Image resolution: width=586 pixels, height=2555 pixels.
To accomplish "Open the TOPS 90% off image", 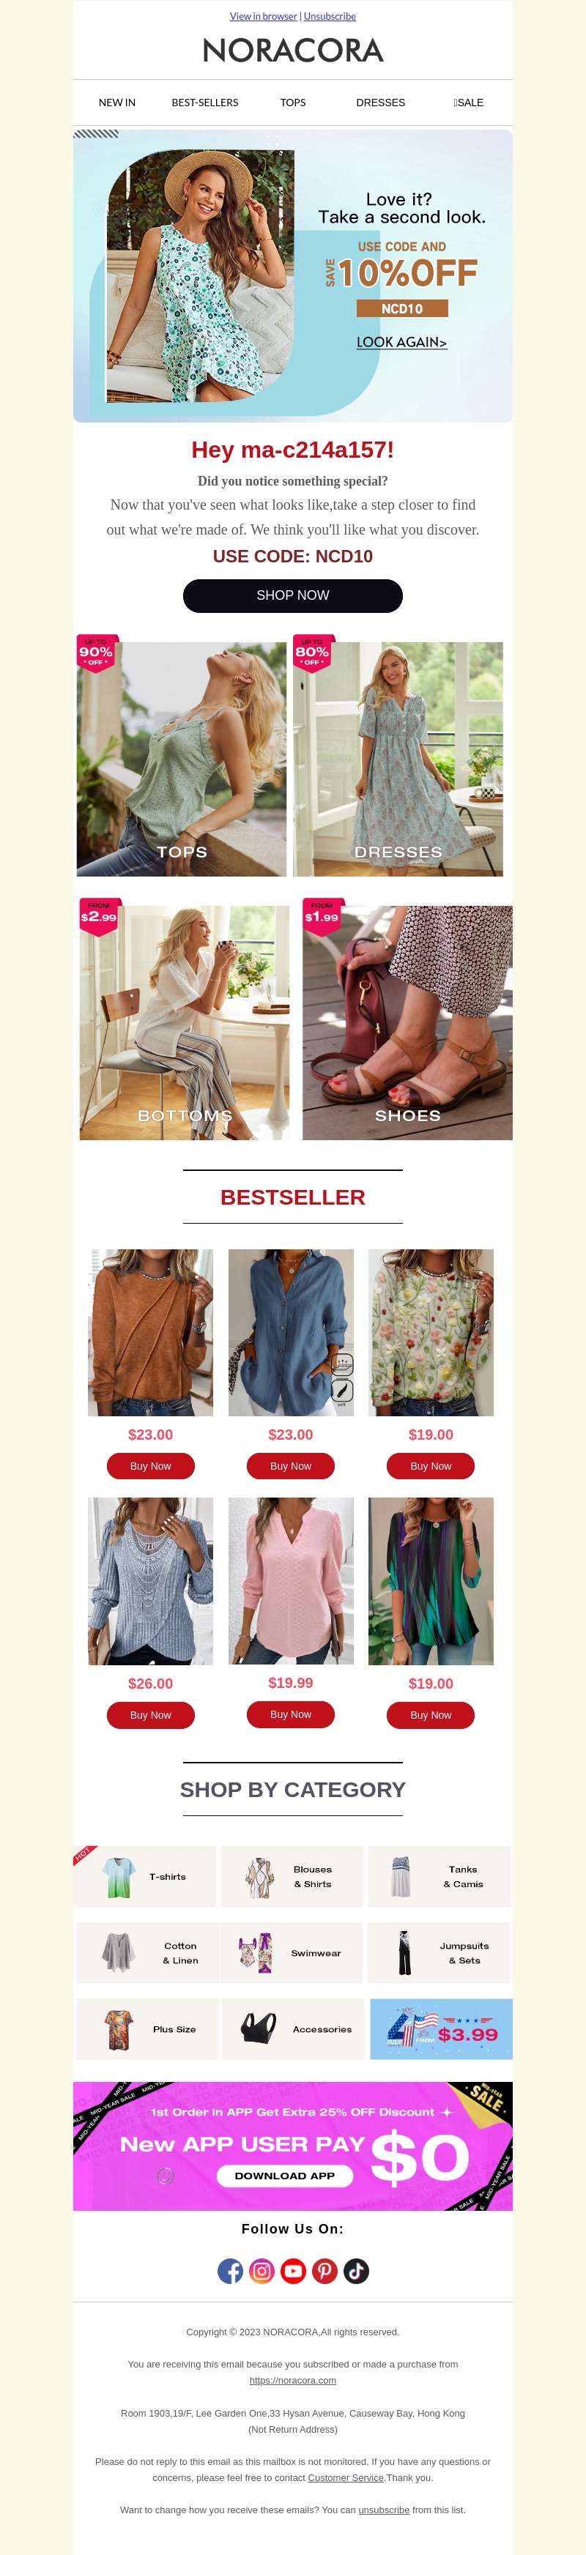I will pos(182,759).
